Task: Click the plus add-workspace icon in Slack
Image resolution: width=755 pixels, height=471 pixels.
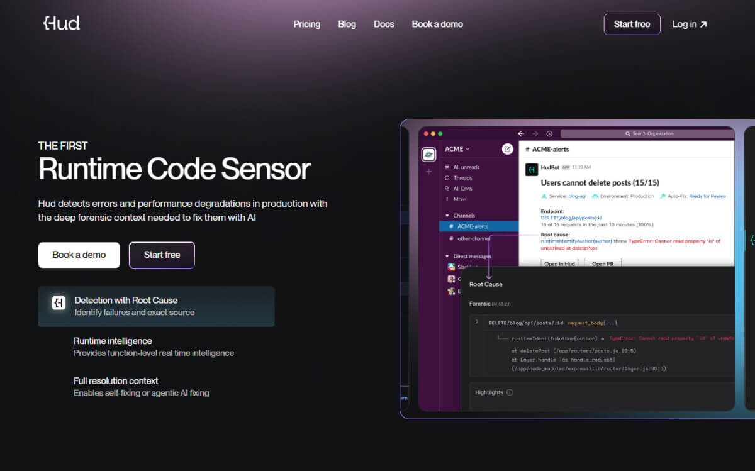Action: (x=428, y=171)
